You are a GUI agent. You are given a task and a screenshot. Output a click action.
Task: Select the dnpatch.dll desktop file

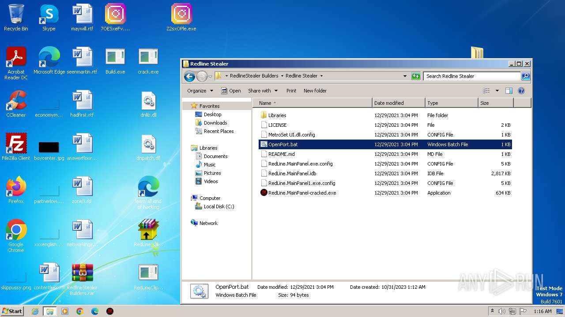[x=148, y=147]
